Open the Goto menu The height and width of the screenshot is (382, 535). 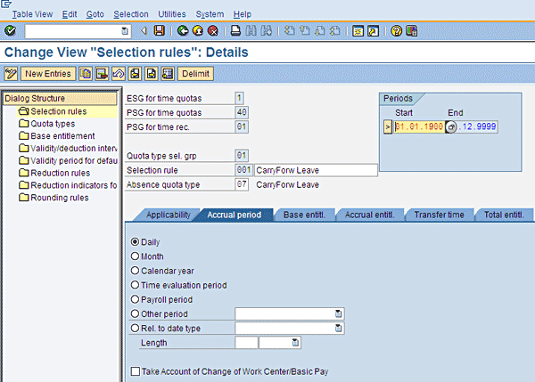(95, 14)
